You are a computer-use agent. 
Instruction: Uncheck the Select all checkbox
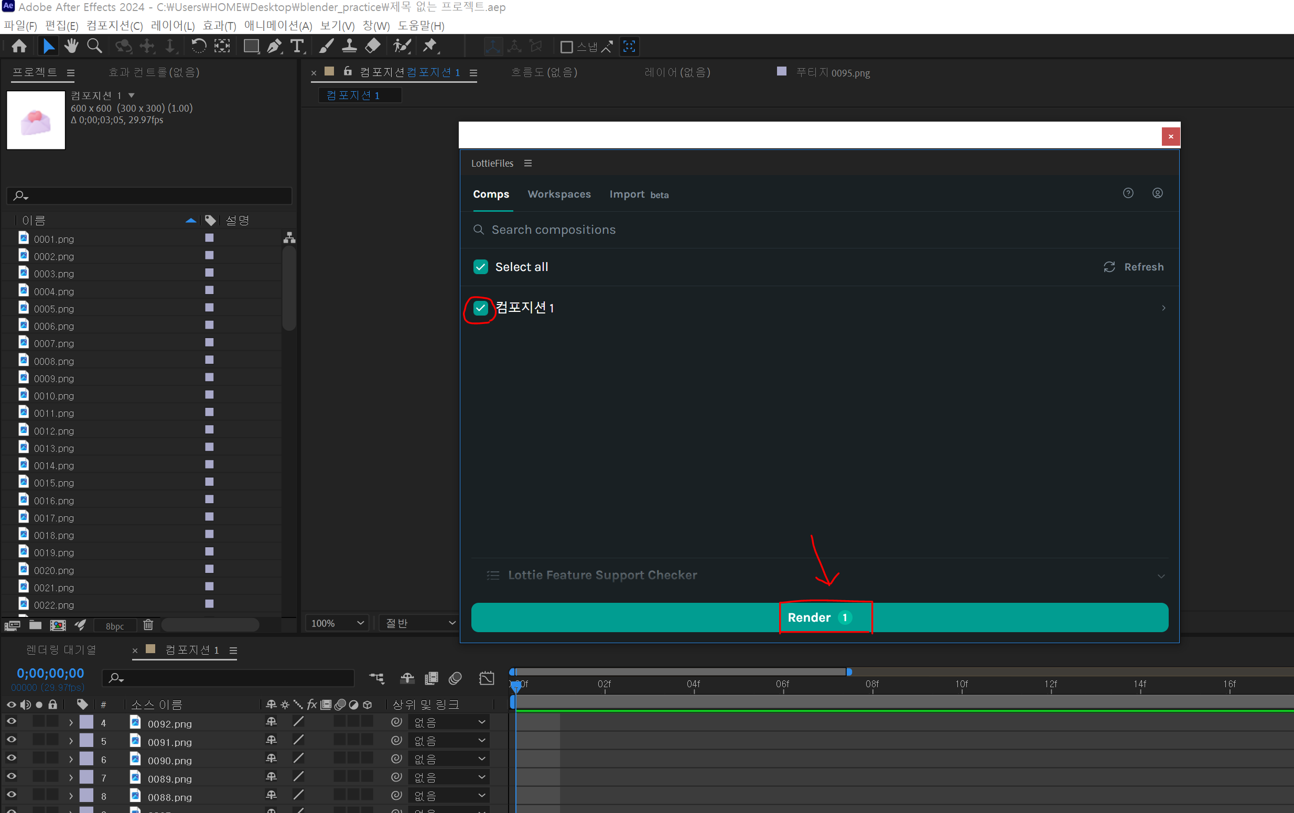pos(480,267)
